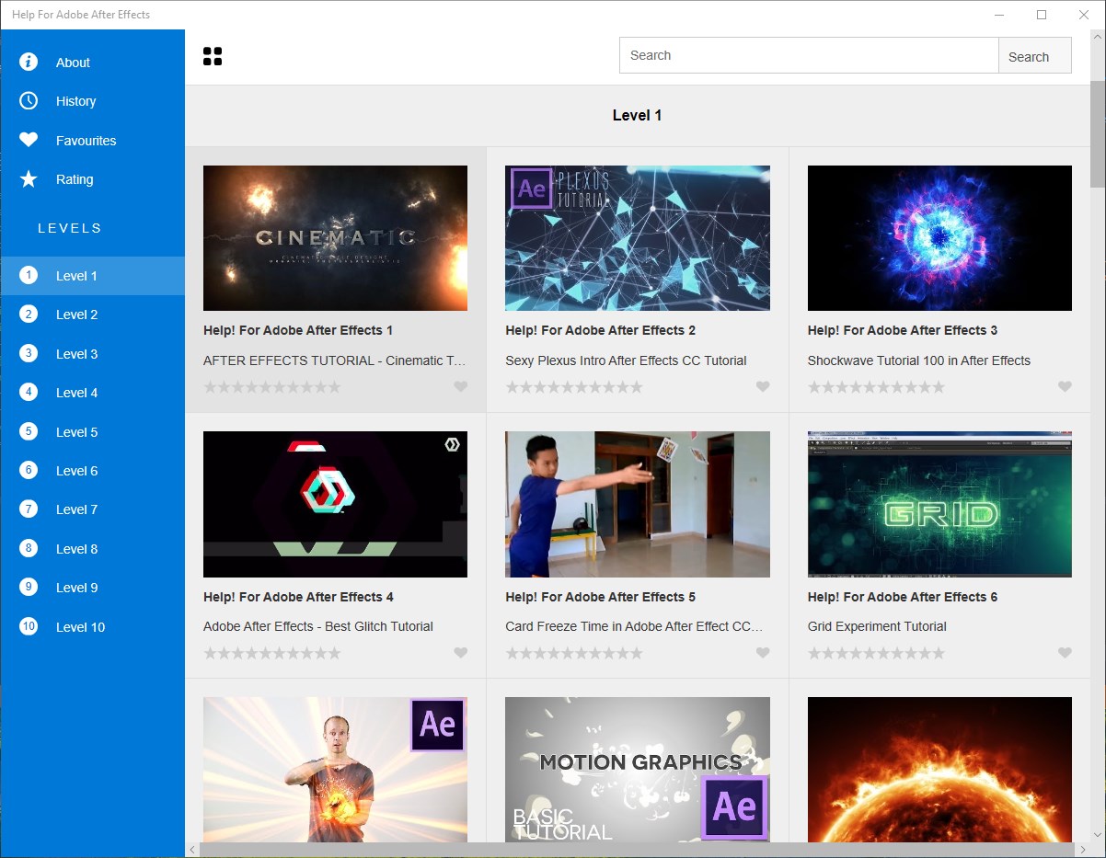Favourite the Best Glitch Tutorial heart

(461, 653)
